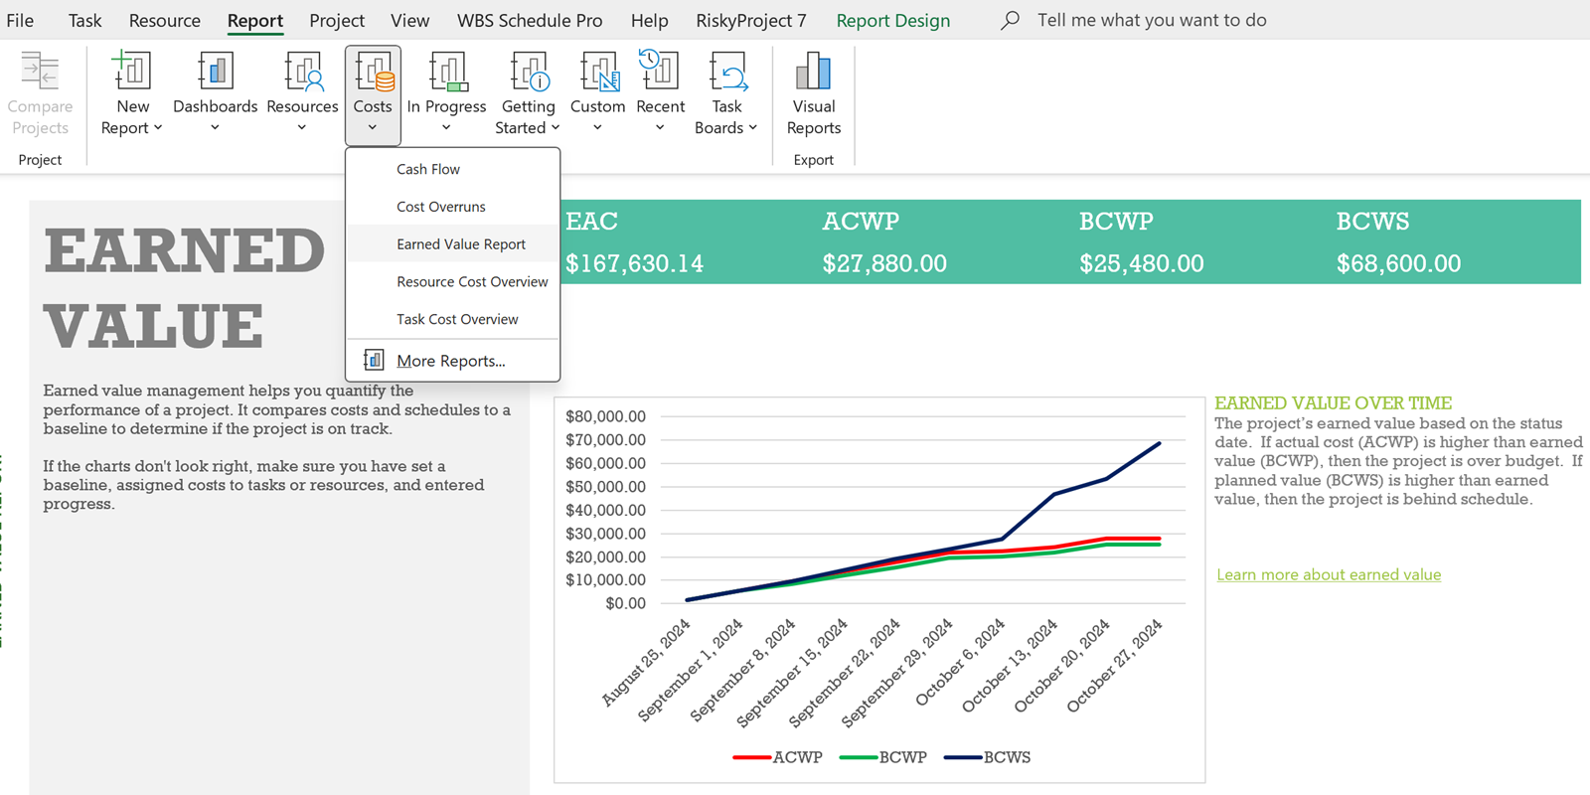
Task: Expand the New Report dropdown arrow
Action: click(158, 128)
